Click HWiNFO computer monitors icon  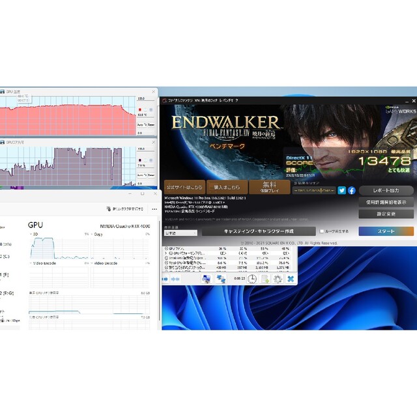207,279
